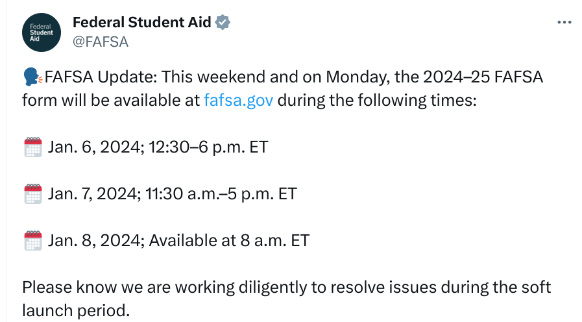Viewport: 582px width, 322px height.
Task: Click the 'during the following times:' text
Action: 377,100
